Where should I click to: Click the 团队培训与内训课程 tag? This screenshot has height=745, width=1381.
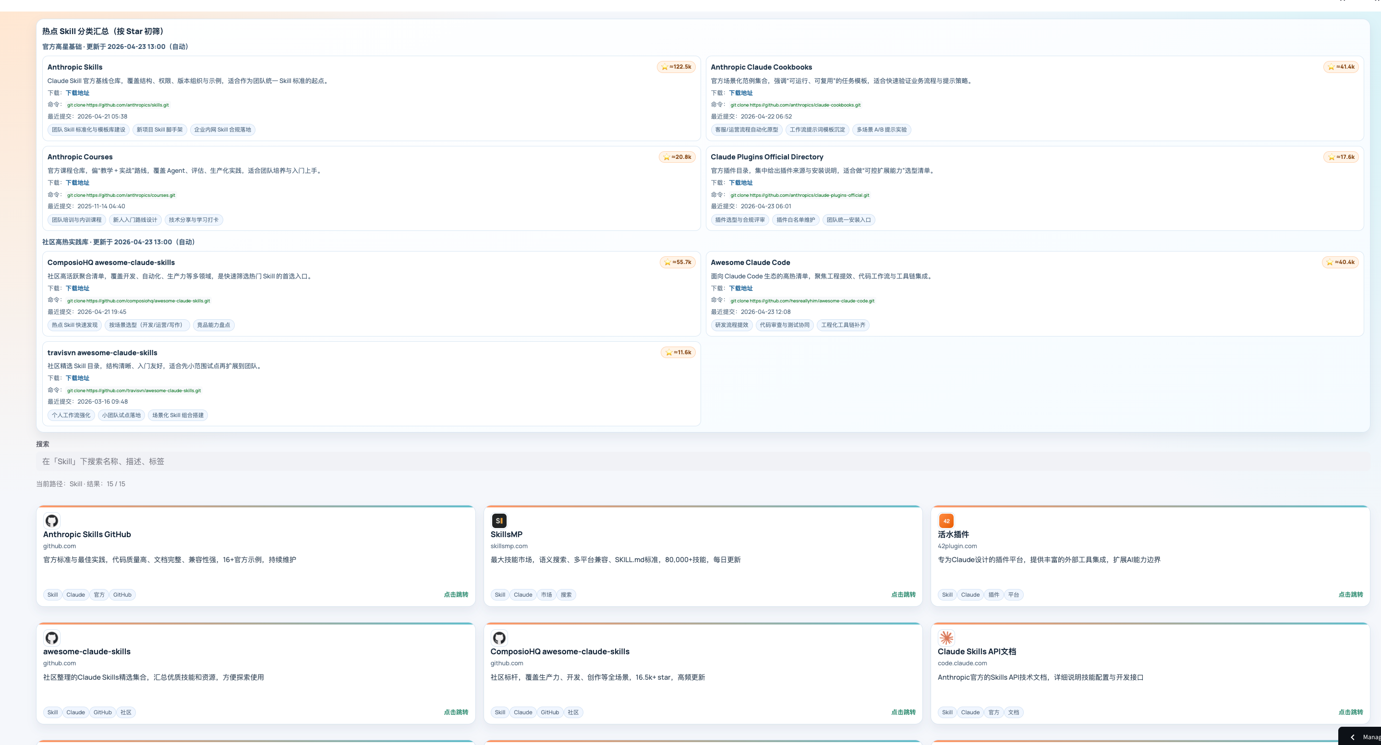pyautogui.click(x=77, y=220)
